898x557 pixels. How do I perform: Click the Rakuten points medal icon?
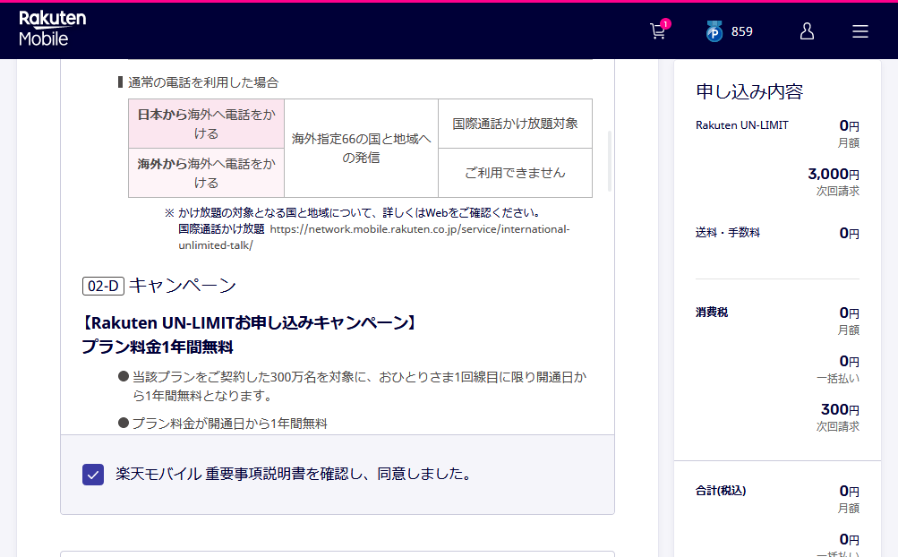pos(714,32)
